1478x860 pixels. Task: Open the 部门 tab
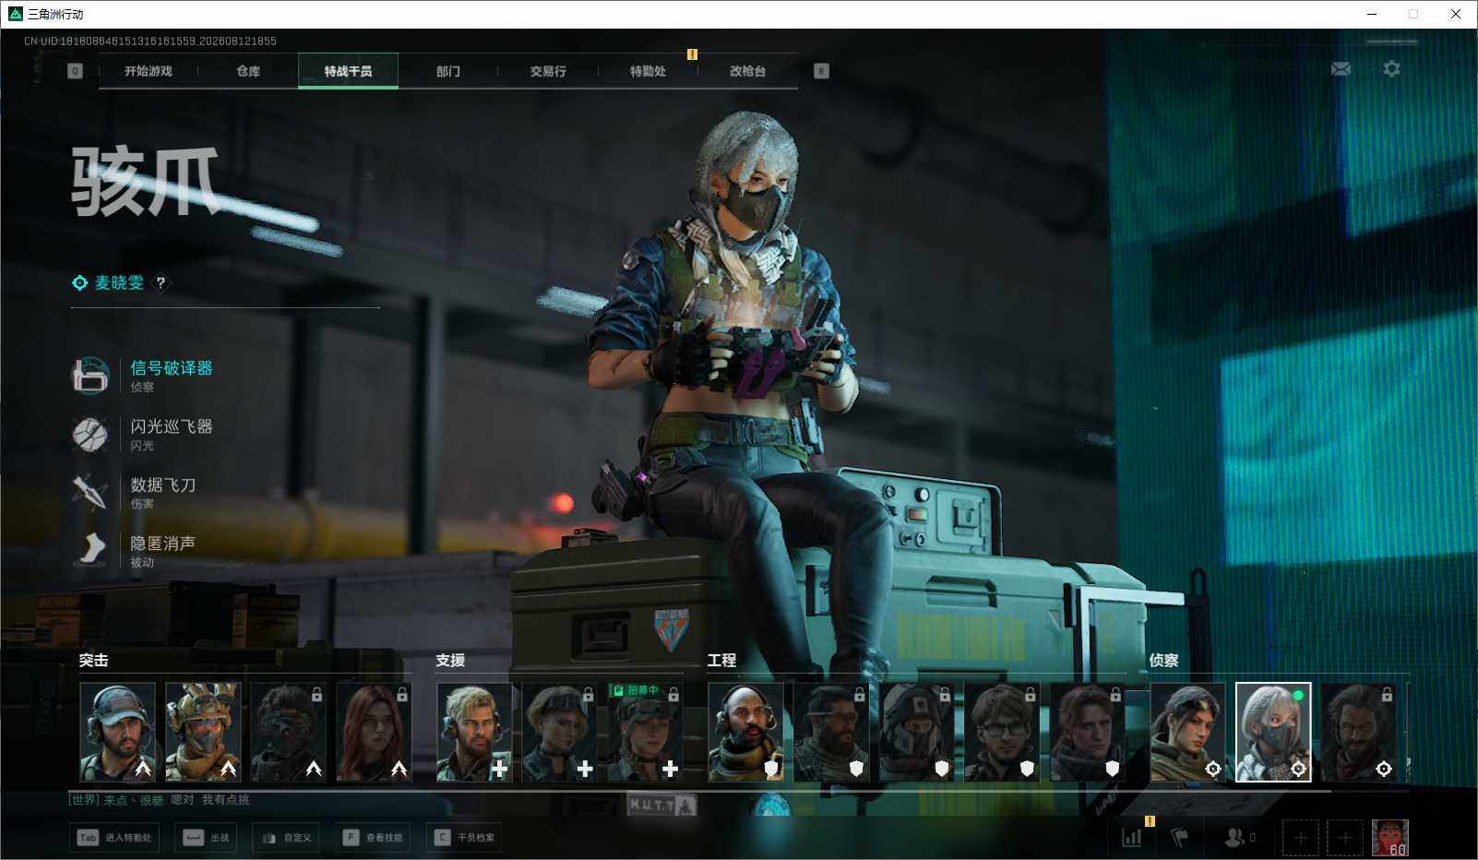tap(448, 71)
